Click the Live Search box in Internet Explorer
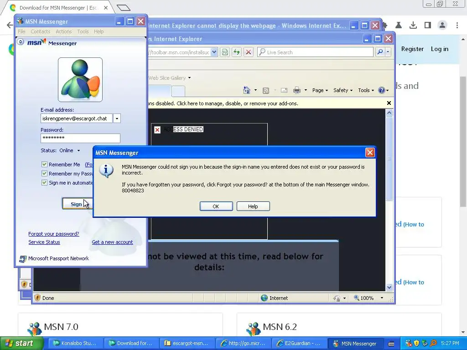 point(315,52)
